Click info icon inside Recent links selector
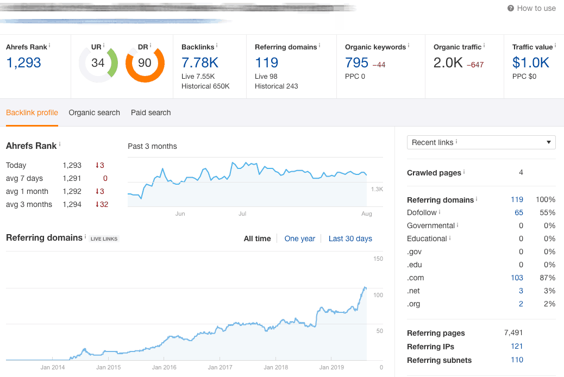 point(456,141)
